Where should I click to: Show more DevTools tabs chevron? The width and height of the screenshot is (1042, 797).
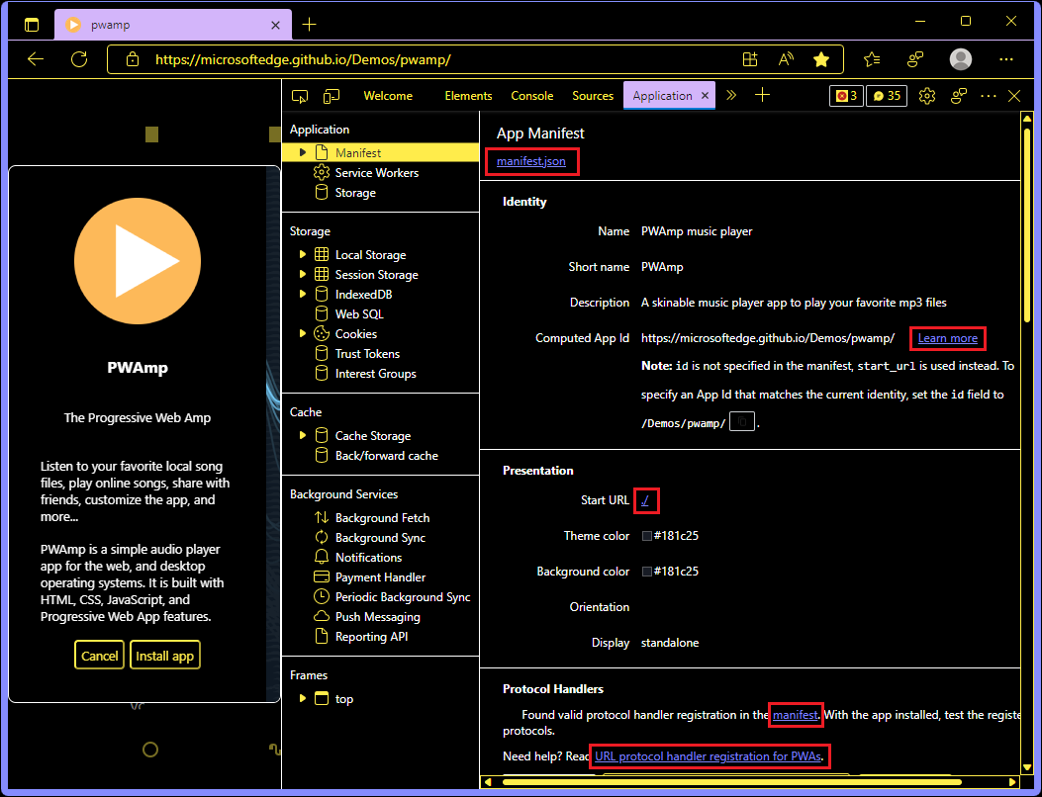tap(731, 96)
